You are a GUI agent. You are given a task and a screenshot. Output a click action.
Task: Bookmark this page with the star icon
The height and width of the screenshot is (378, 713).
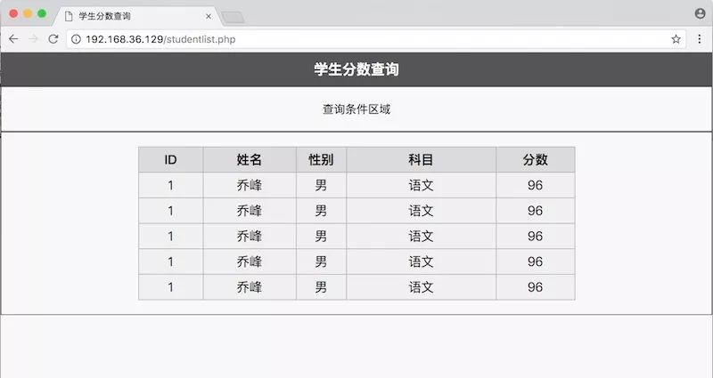tap(676, 39)
